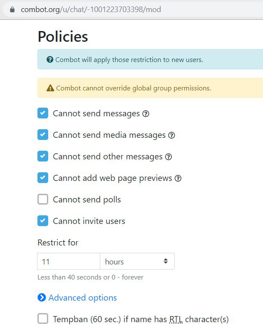Click the Cannot send polls label

tap(87, 199)
